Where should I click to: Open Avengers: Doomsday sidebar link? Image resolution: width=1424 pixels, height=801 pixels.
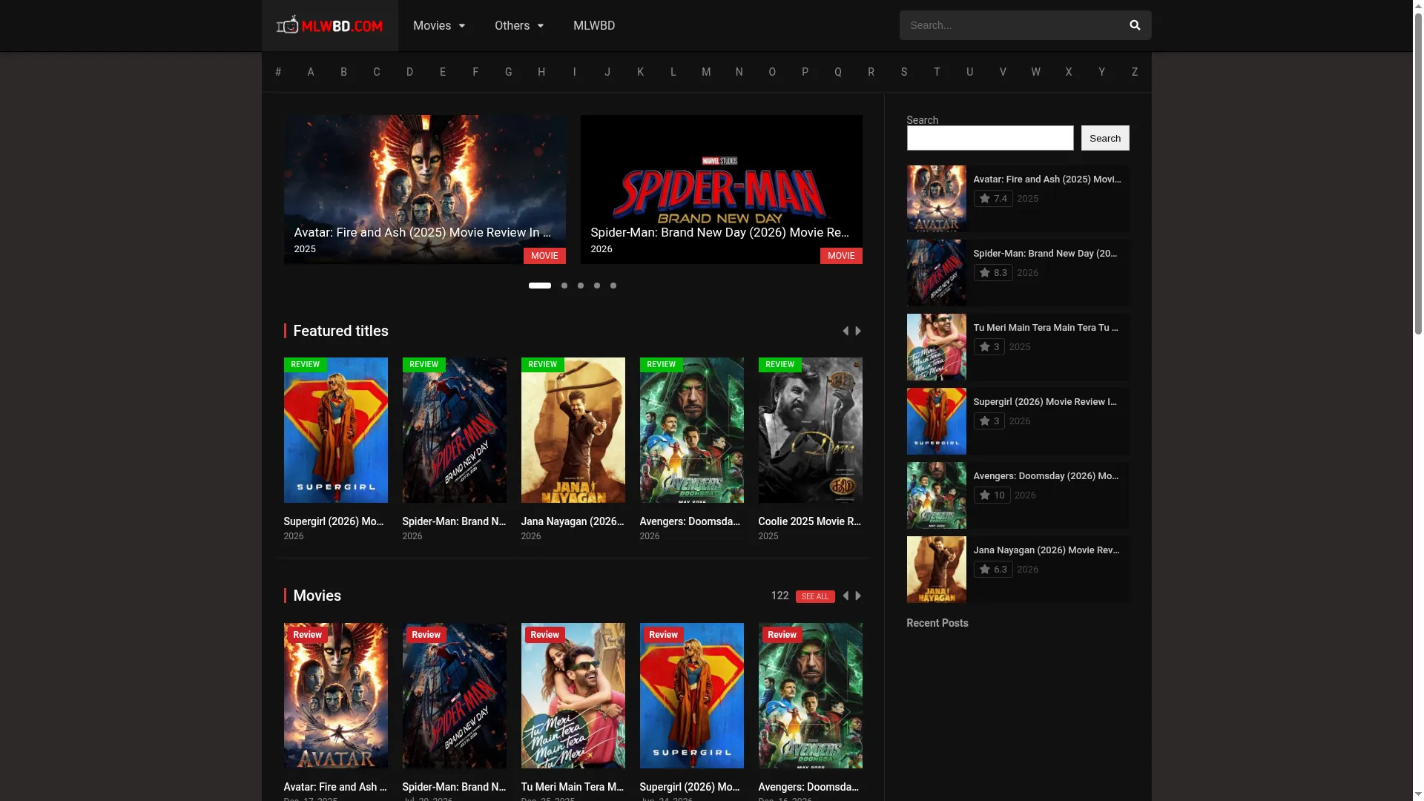[x=1046, y=476]
